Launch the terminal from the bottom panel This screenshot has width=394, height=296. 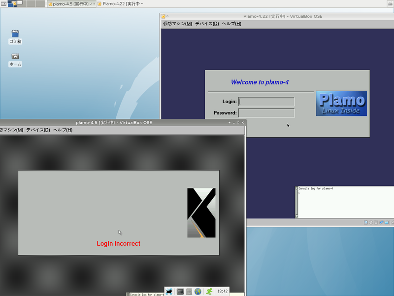(x=180, y=292)
